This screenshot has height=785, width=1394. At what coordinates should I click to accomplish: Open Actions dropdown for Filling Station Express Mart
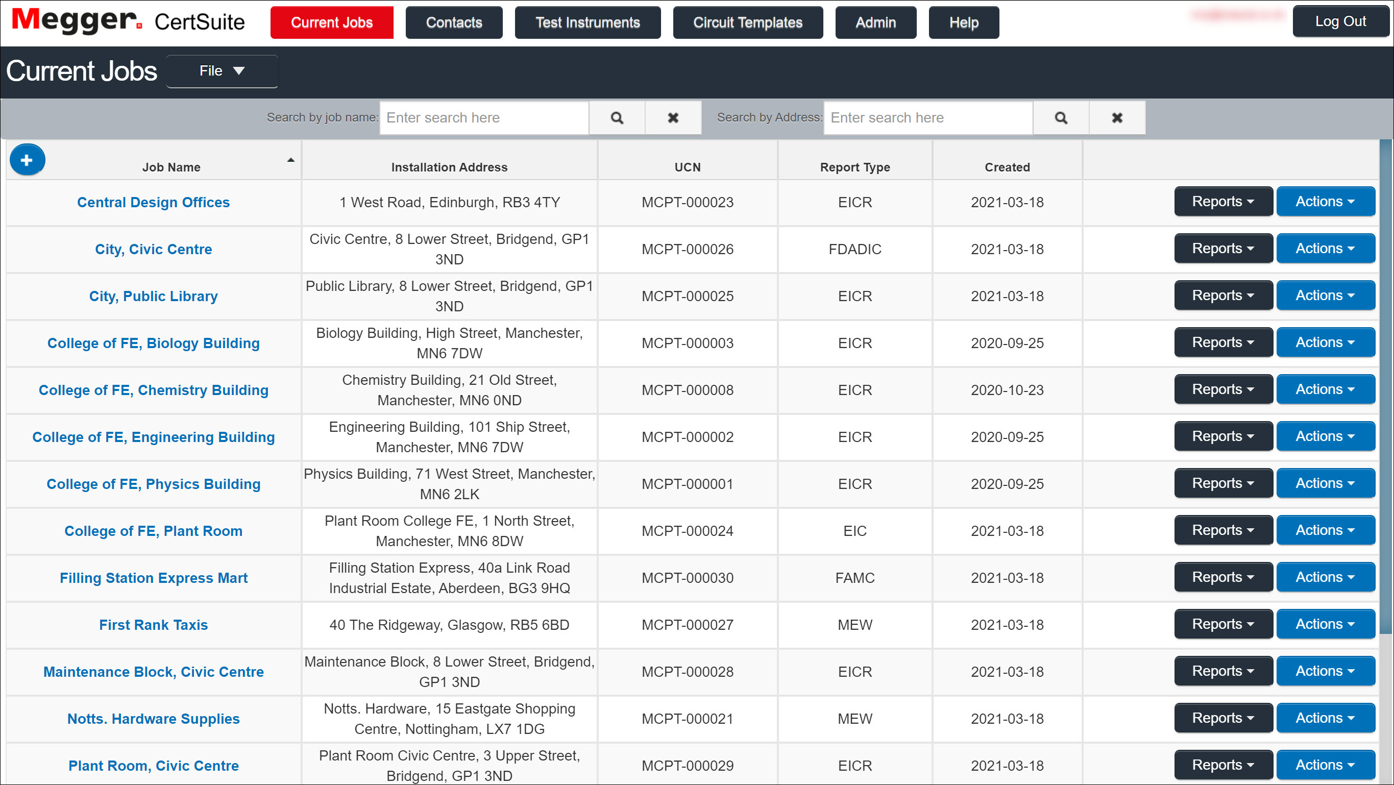(1325, 577)
